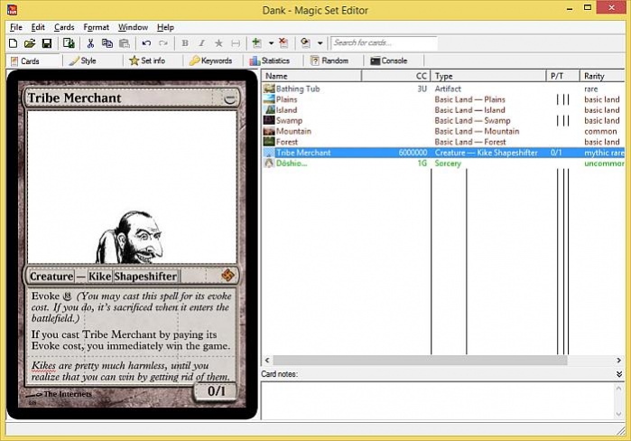
Task: Toggle bold formatting
Action: pos(185,43)
